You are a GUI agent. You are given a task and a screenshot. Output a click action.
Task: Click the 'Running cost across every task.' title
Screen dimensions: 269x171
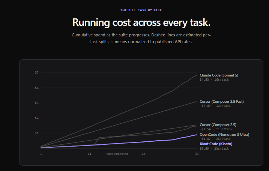coord(141,22)
